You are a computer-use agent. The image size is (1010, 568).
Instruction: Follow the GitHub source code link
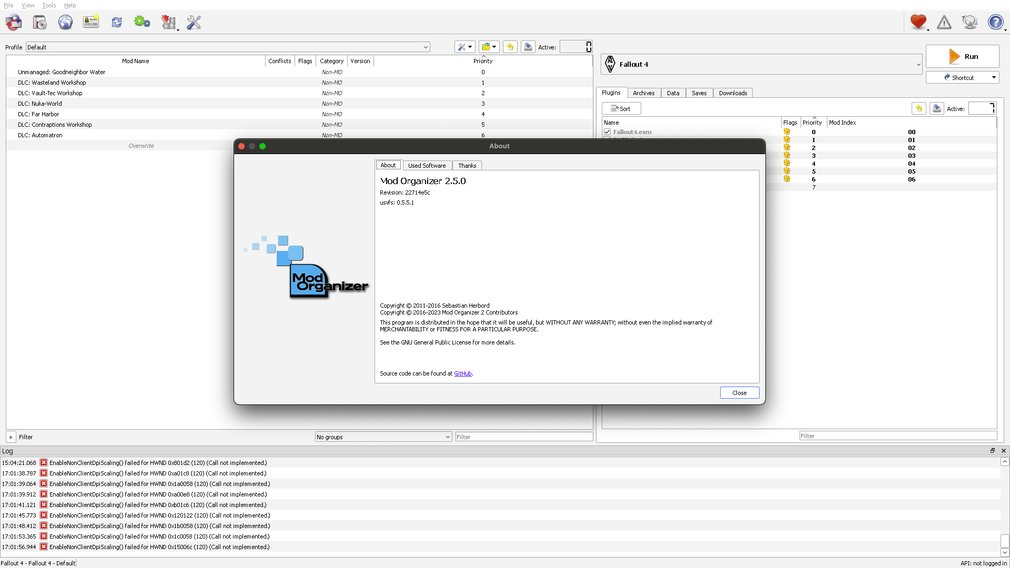[x=463, y=374]
